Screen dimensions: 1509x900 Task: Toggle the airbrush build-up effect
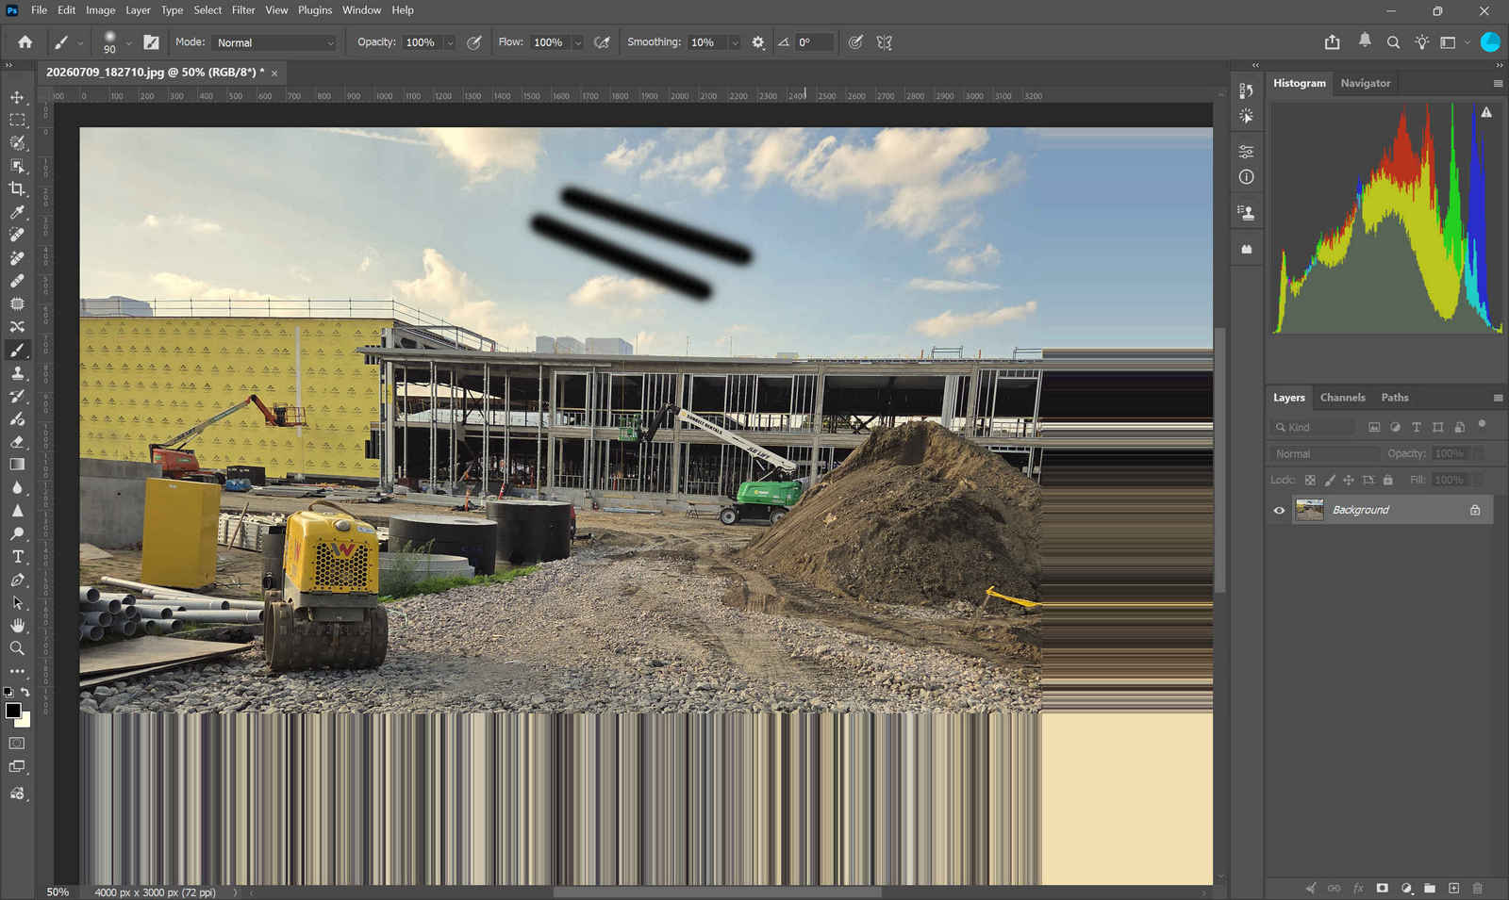click(x=602, y=42)
